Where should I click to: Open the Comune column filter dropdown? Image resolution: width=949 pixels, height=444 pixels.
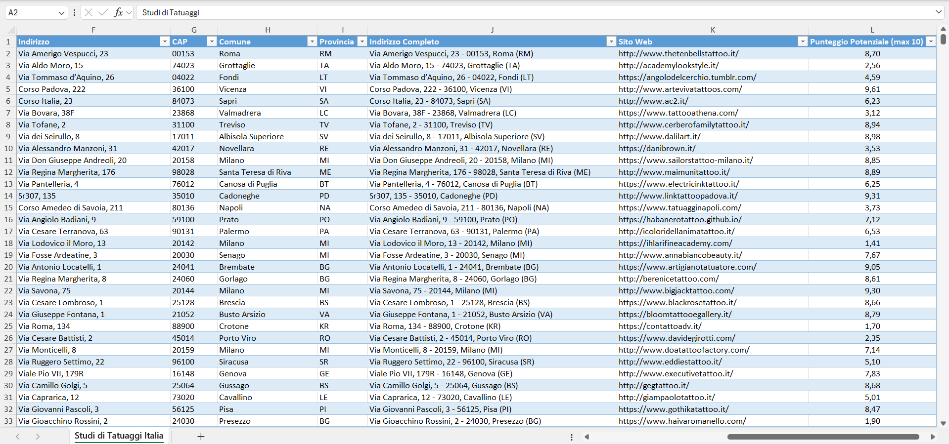coord(312,41)
